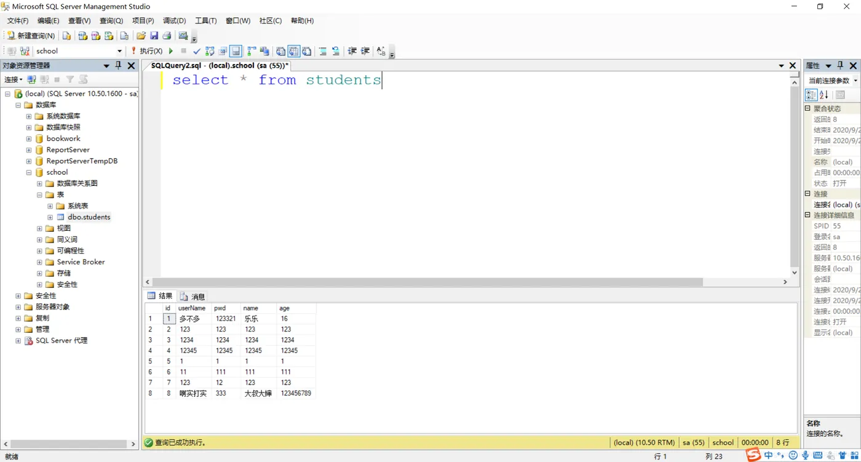The image size is (861, 462).
Task: Increase indent toolbar icon
Action: pos(365,51)
